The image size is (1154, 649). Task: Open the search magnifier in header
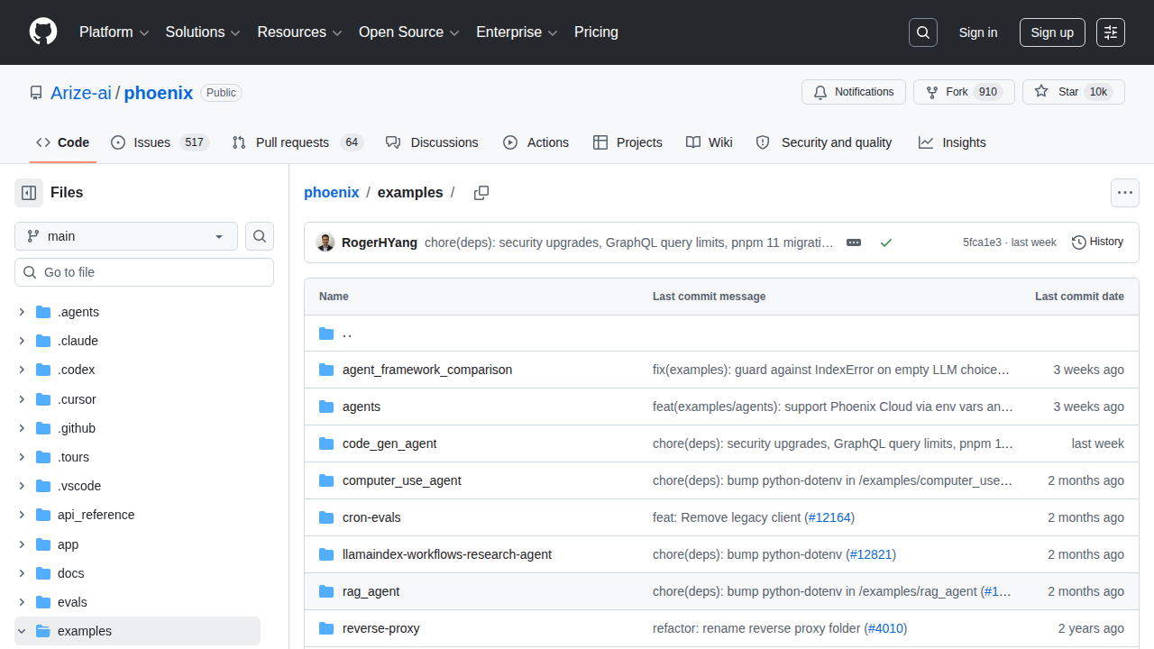[x=923, y=32]
